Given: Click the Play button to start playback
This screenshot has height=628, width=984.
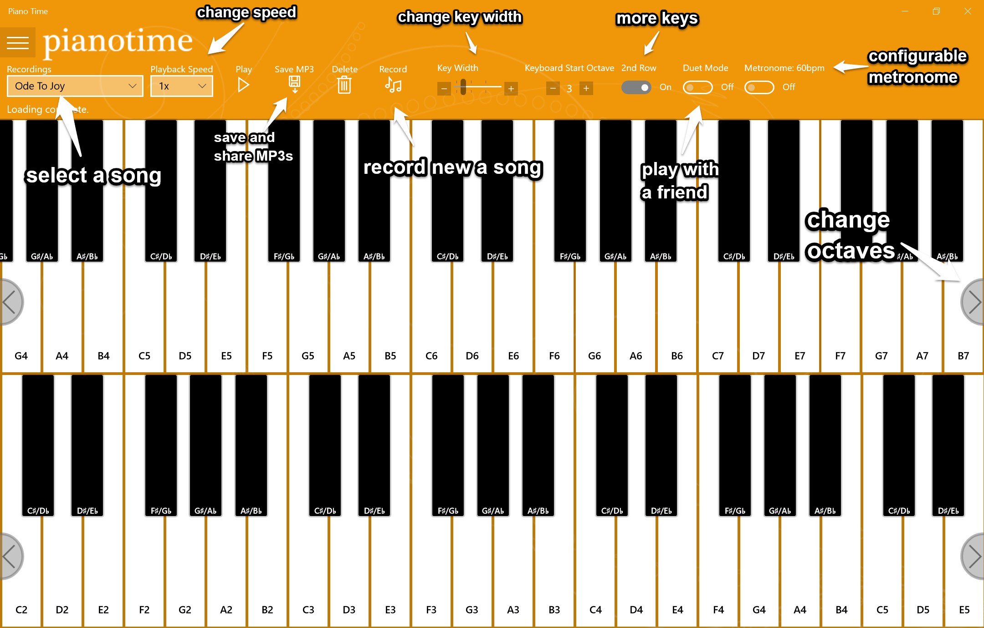Looking at the screenshot, I should [243, 86].
